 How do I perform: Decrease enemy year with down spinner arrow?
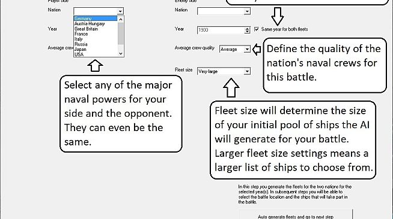(248, 32)
